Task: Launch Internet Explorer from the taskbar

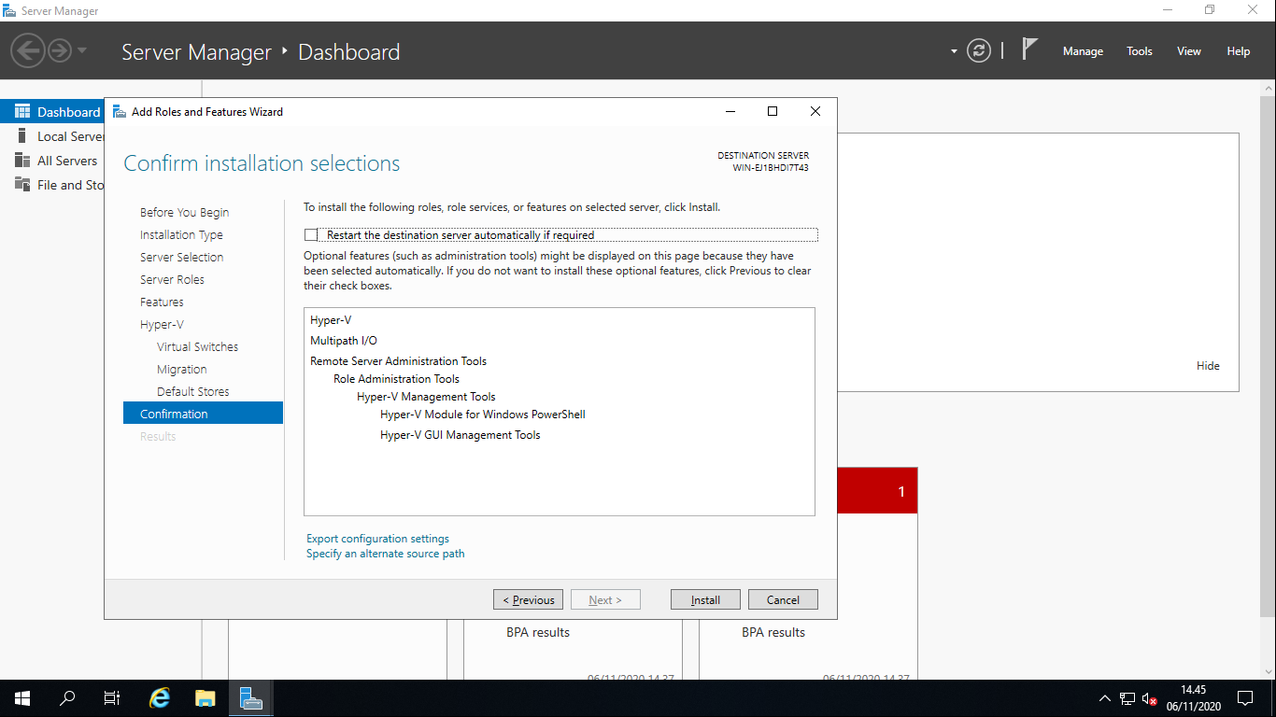Action: tap(161, 698)
